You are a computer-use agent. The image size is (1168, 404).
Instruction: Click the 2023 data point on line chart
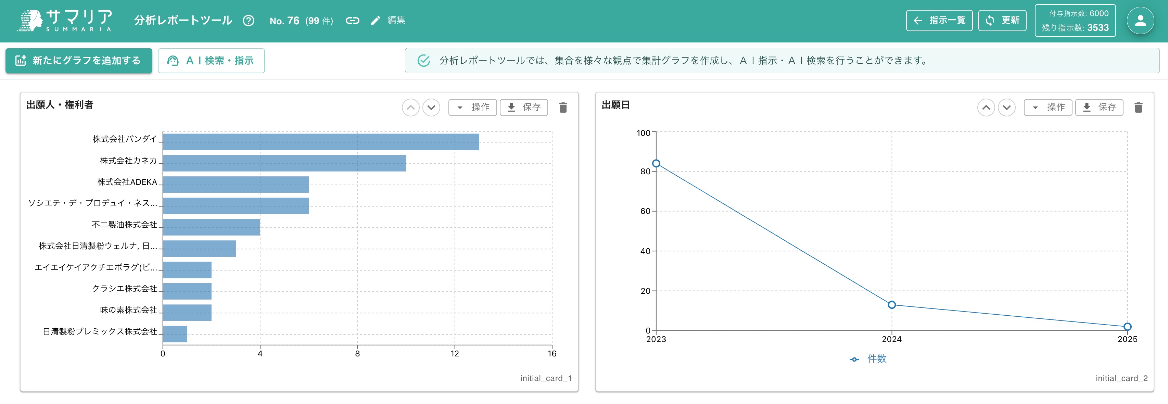tap(656, 164)
